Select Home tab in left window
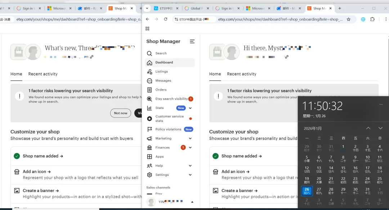The height and width of the screenshot is (210, 389). click(16, 74)
